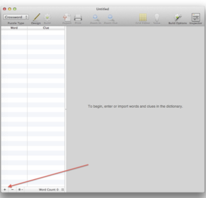
Task: Click the Solve lightbulb icon
Action: coord(157,18)
